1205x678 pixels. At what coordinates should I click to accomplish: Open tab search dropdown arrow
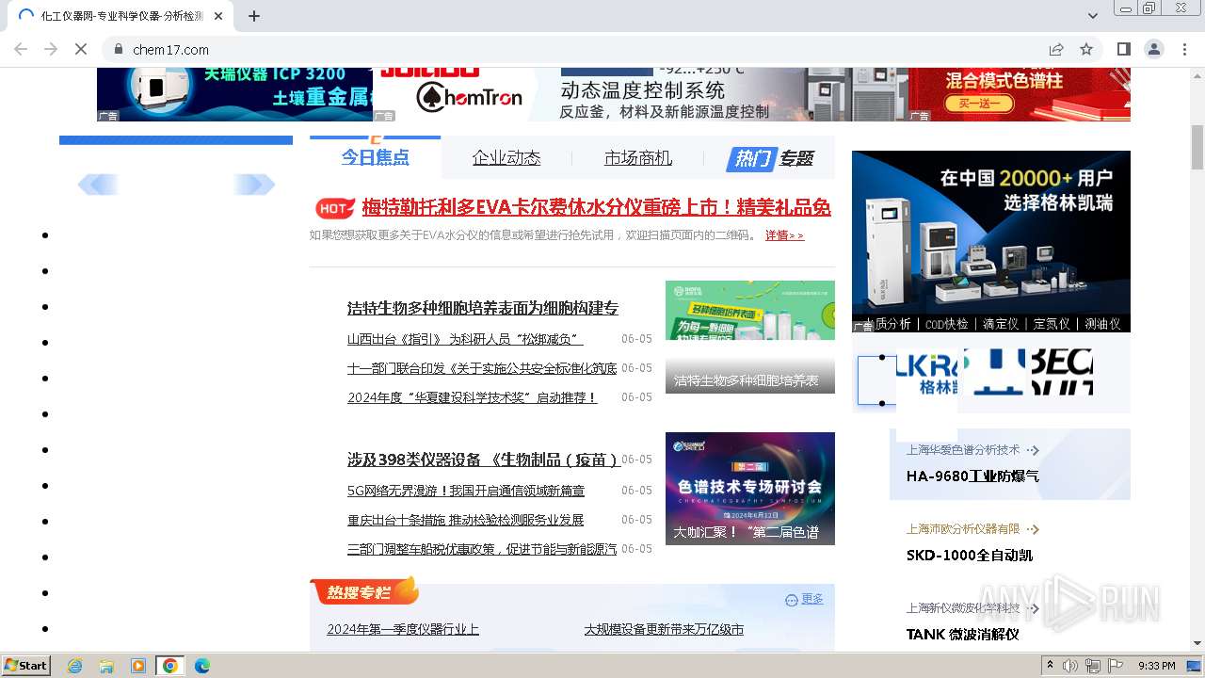1093,16
